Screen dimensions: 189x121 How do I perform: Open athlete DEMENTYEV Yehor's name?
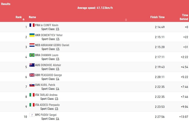coord(52,35)
